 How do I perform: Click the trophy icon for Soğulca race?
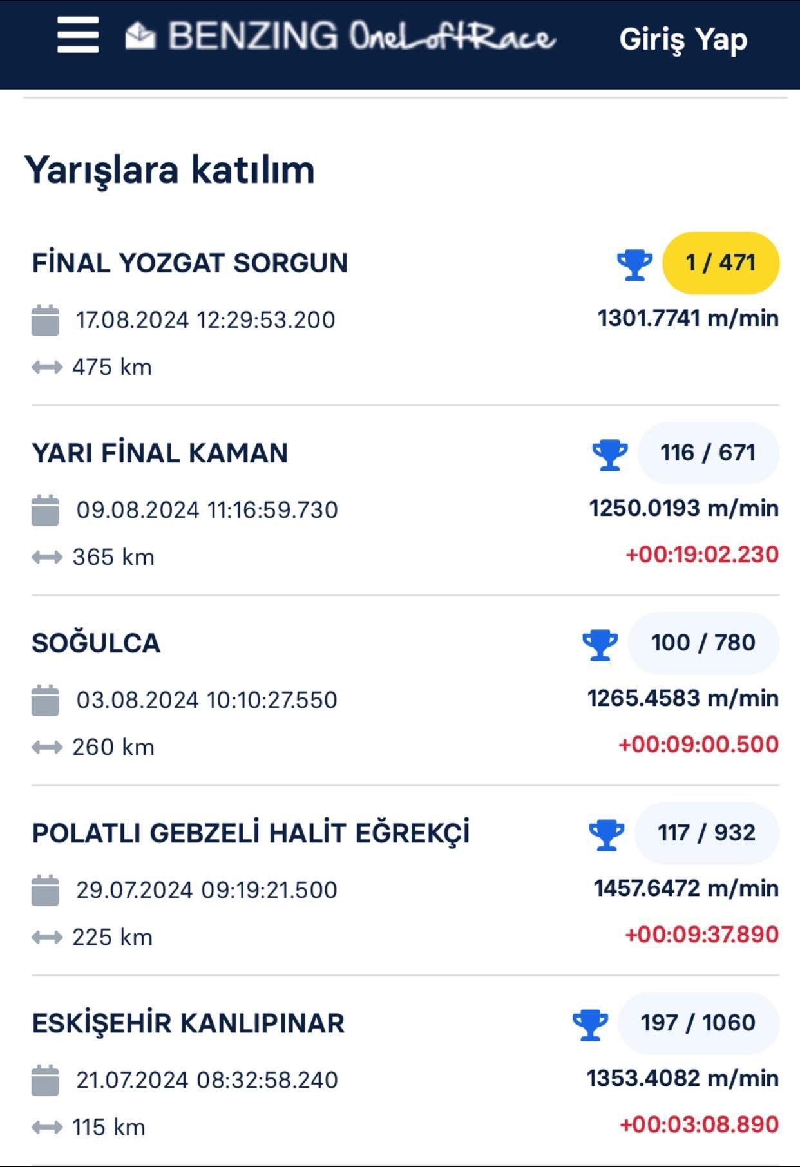(600, 644)
